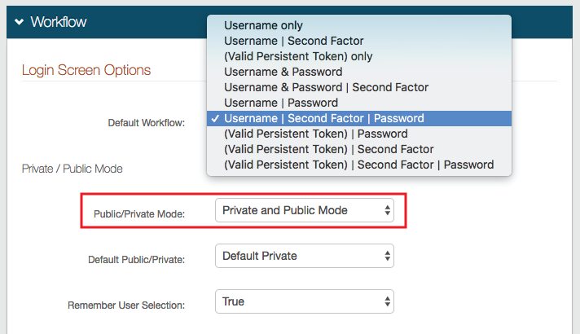
Task: Click the 'Login Screen Options' heading
Action: pos(86,70)
